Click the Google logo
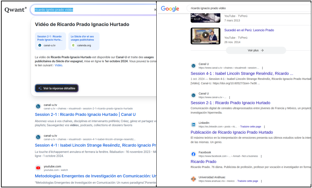312x188 pixels. pyautogui.click(x=170, y=9)
